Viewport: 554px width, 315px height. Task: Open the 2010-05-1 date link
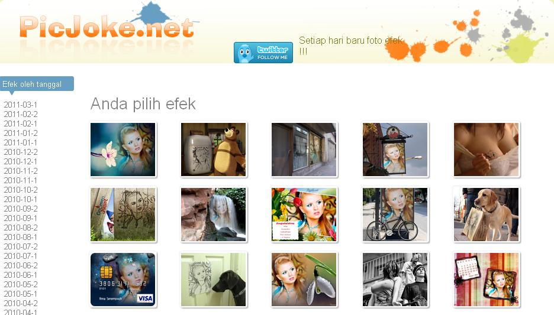pos(20,294)
